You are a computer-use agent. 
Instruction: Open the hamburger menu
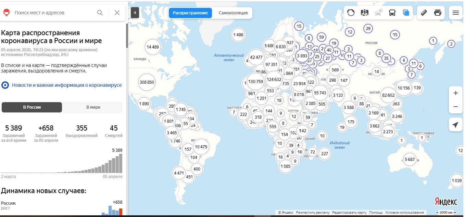[455, 13]
